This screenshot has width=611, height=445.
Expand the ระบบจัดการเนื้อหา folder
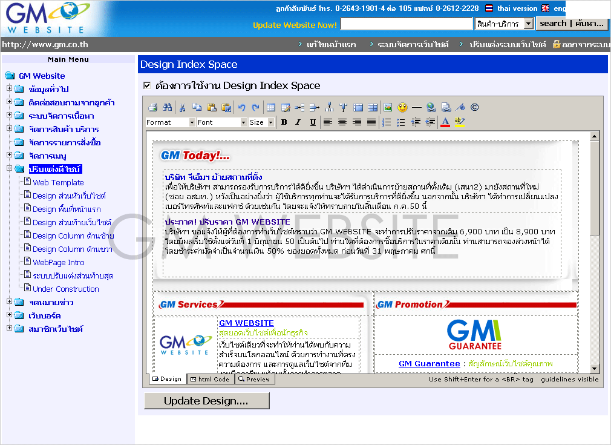[x=9, y=114]
